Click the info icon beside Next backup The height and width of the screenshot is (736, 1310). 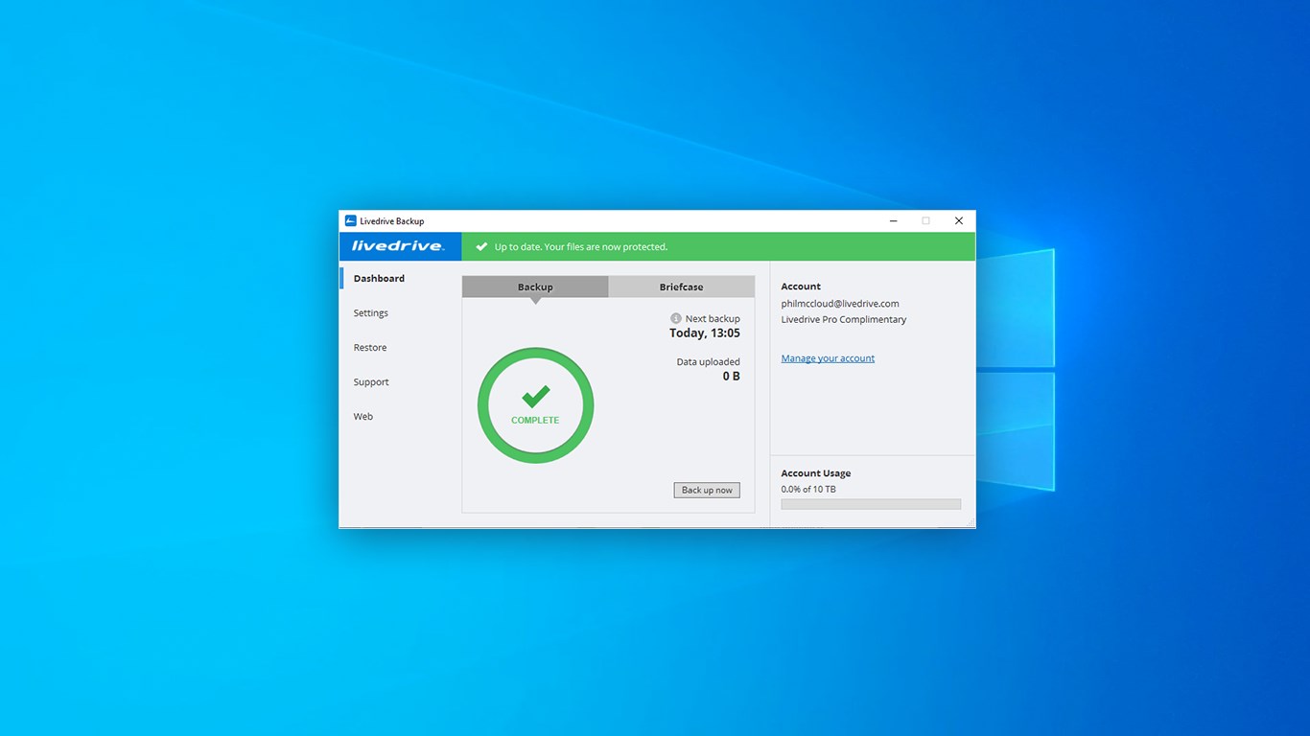pyautogui.click(x=675, y=318)
